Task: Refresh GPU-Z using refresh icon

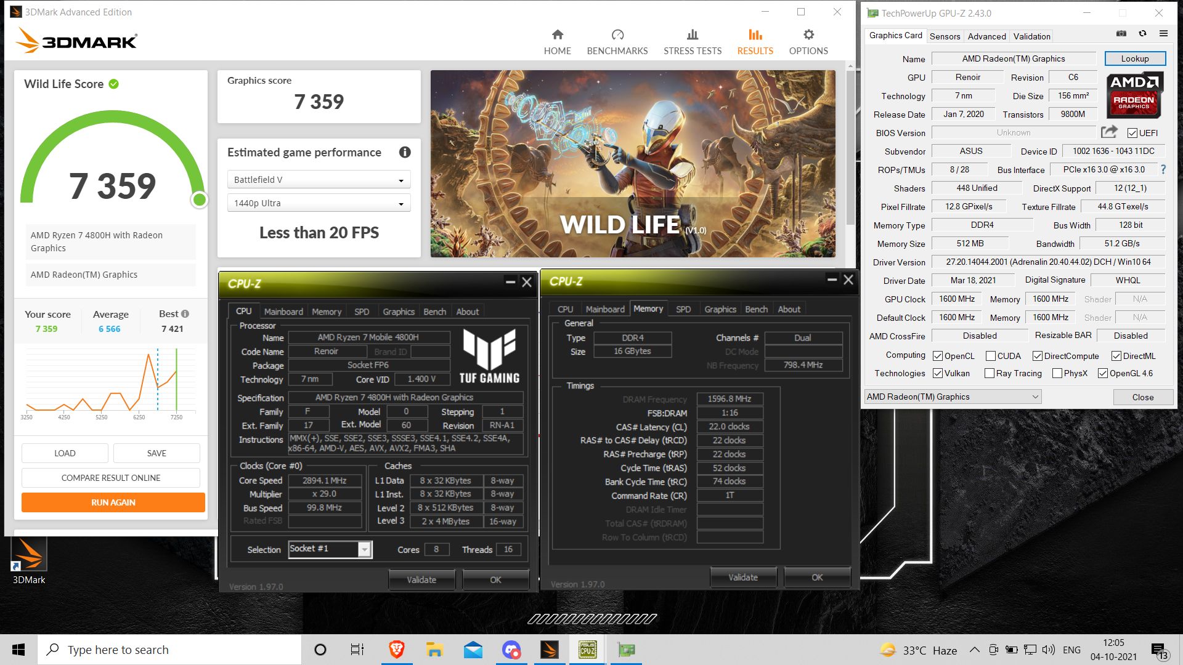Action: (1142, 34)
